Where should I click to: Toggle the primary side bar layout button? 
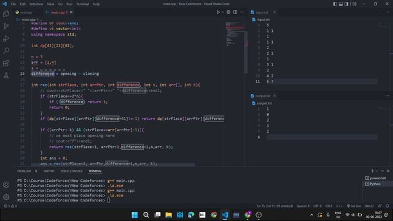[335, 4]
